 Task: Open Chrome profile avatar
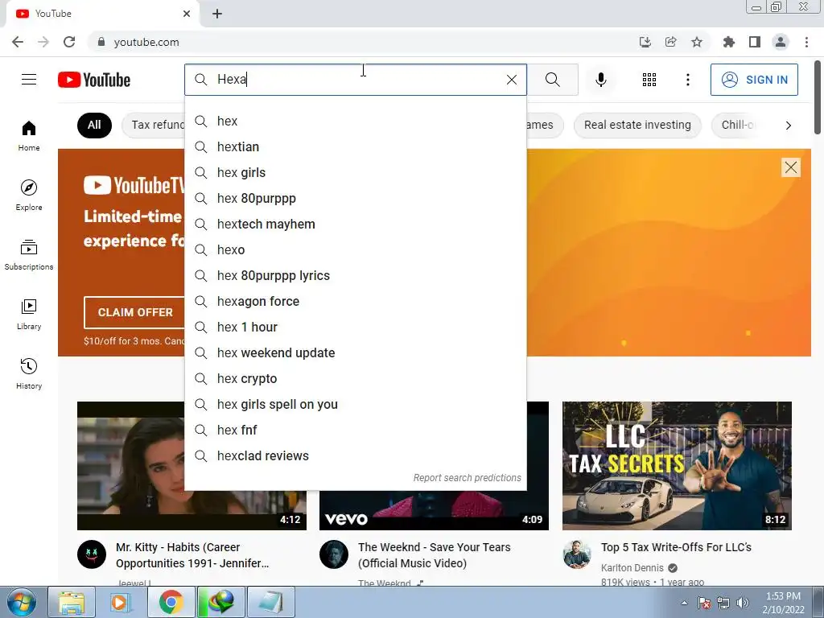(x=781, y=42)
